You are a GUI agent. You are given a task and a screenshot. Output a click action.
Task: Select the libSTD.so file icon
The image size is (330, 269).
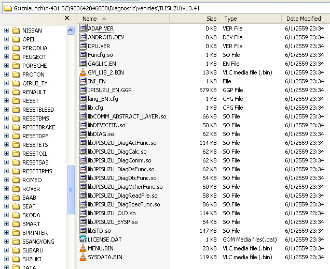[x=83, y=231]
